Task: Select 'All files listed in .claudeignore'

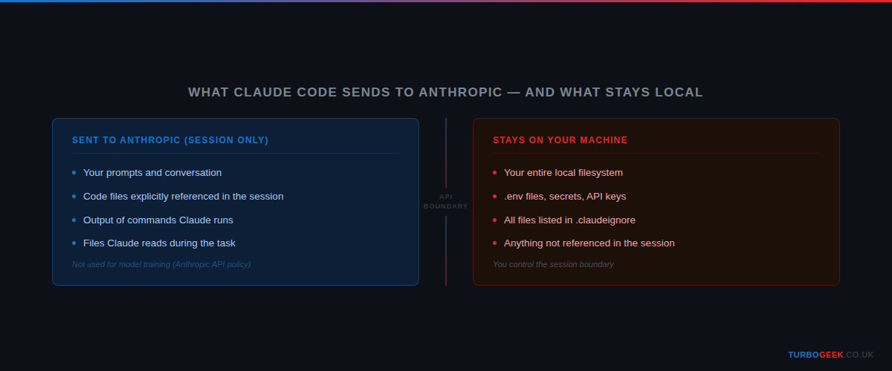Action: [x=569, y=220]
